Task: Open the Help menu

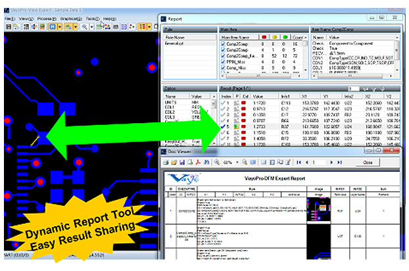Action: click(x=110, y=18)
